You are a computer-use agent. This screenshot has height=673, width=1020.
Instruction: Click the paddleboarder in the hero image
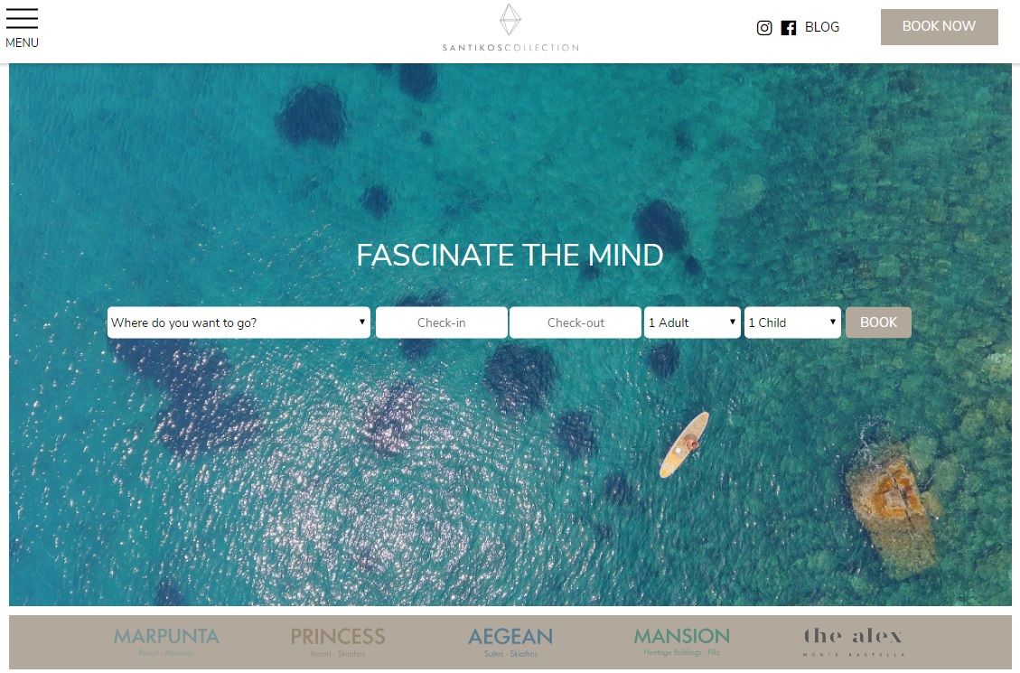[x=684, y=444]
